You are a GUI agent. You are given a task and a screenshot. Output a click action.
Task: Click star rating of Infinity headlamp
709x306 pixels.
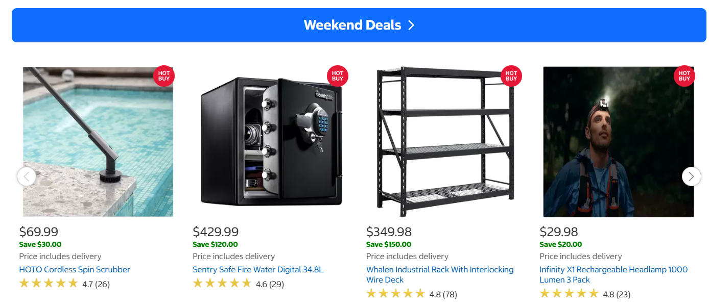coord(569,294)
